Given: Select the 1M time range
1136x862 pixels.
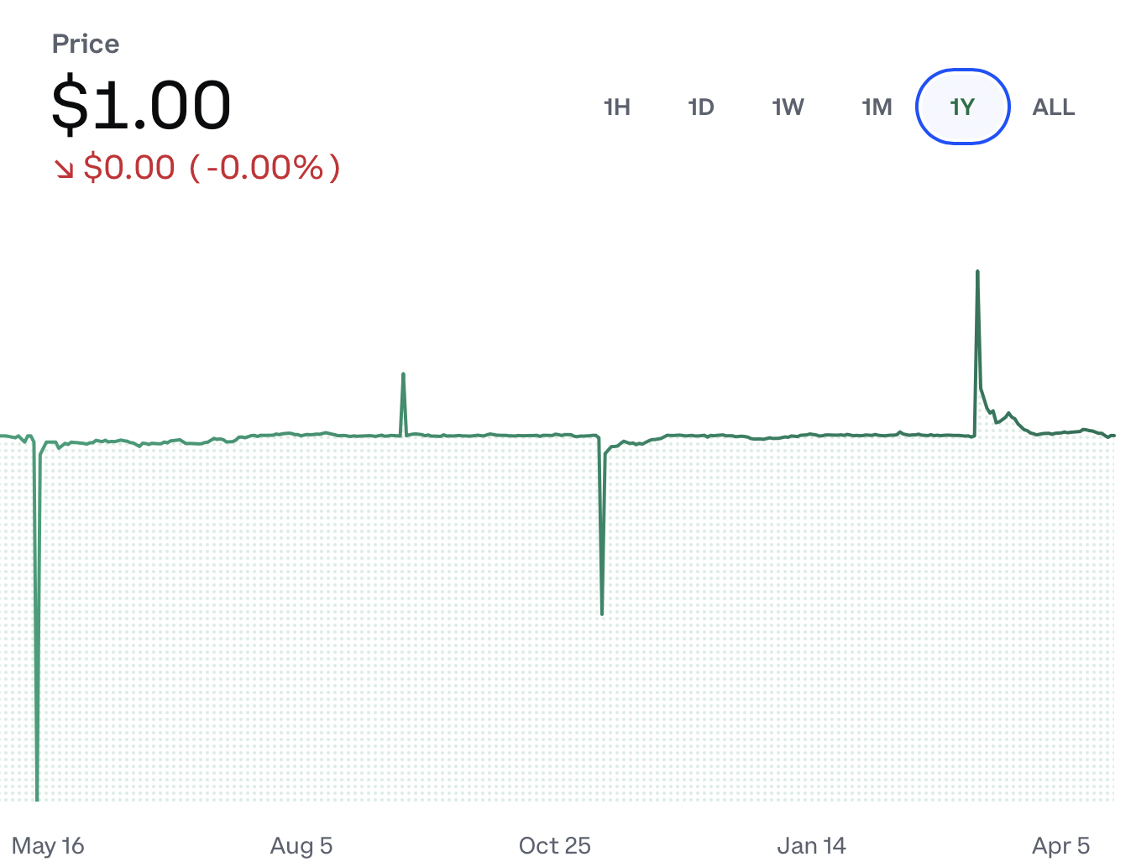Looking at the screenshot, I should (x=877, y=107).
